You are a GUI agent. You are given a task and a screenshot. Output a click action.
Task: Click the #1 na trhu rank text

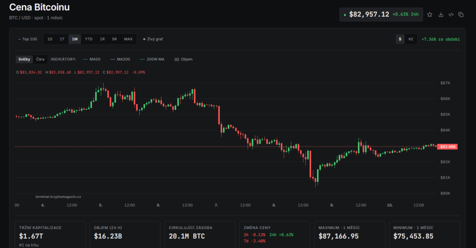click(29, 245)
